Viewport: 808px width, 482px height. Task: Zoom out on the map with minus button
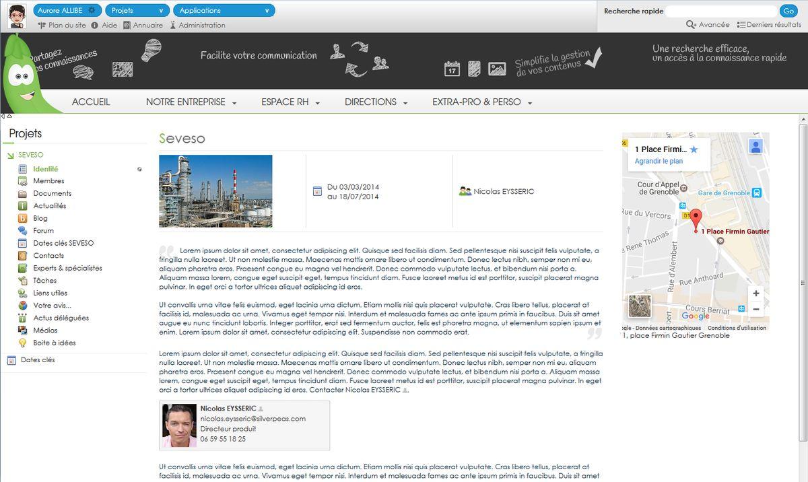coord(755,309)
